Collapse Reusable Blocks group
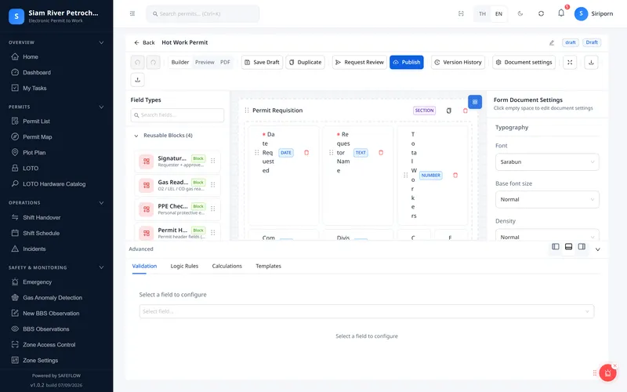627x392 pixels. [136, 136]
